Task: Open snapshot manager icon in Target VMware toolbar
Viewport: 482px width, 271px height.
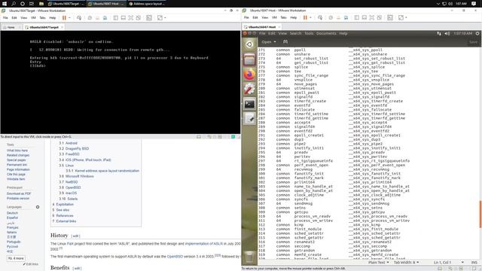Action: [x=105, y=18]
